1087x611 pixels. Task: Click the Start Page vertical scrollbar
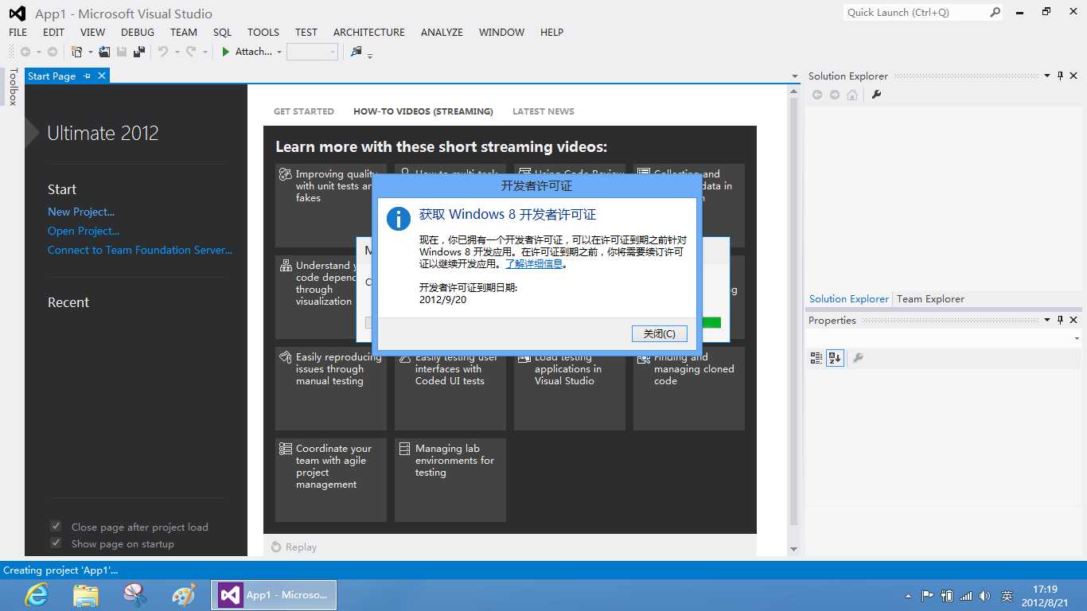(793, 321)
